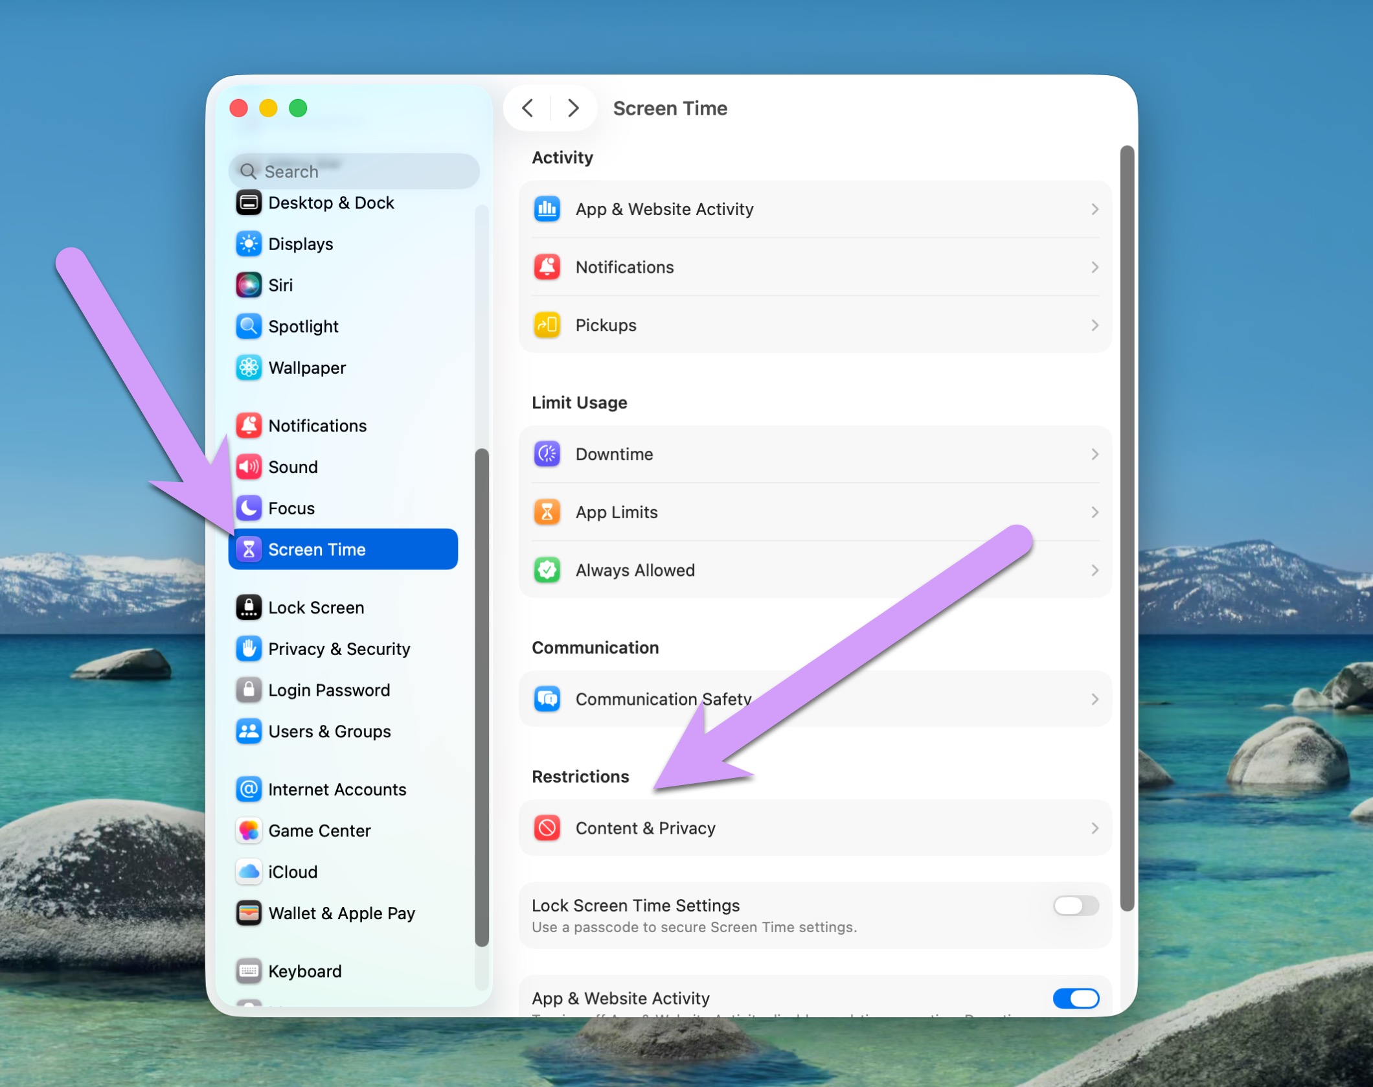
Task: Click the App & Website Activity chart icon
Action: [x=547, y=209]
